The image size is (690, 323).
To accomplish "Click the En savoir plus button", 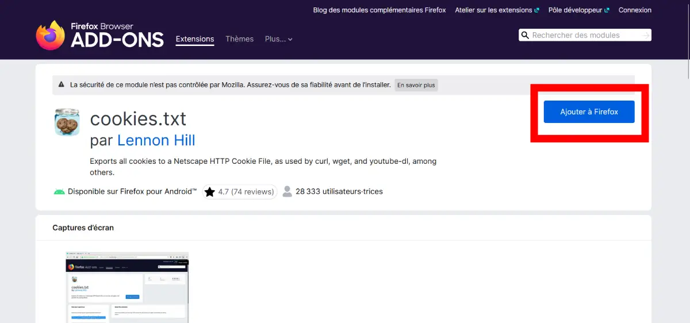I will 416,85.
